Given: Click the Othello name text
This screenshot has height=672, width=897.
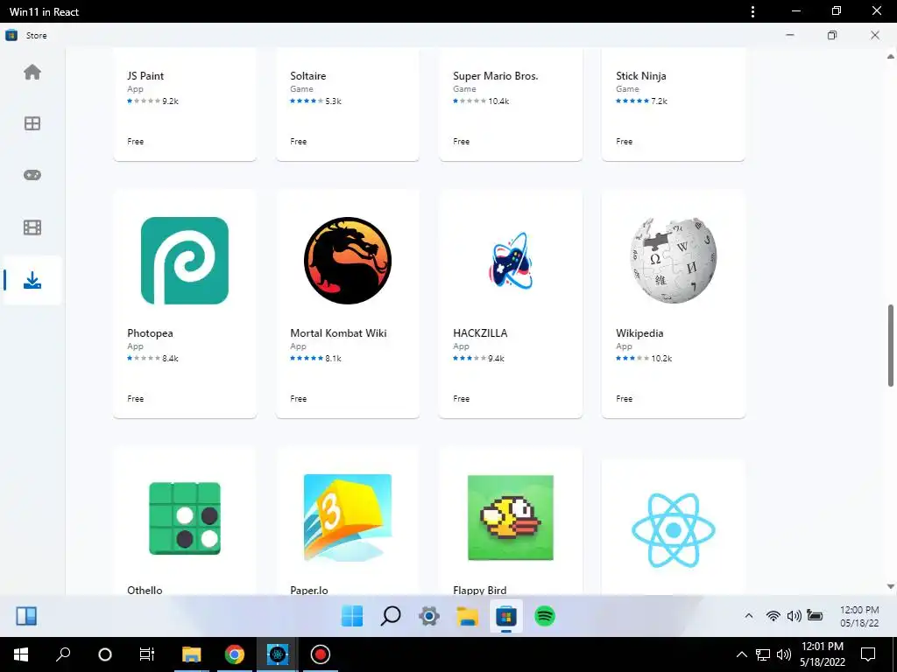Looking at the screenshot, I should click(x=145, y=591).
